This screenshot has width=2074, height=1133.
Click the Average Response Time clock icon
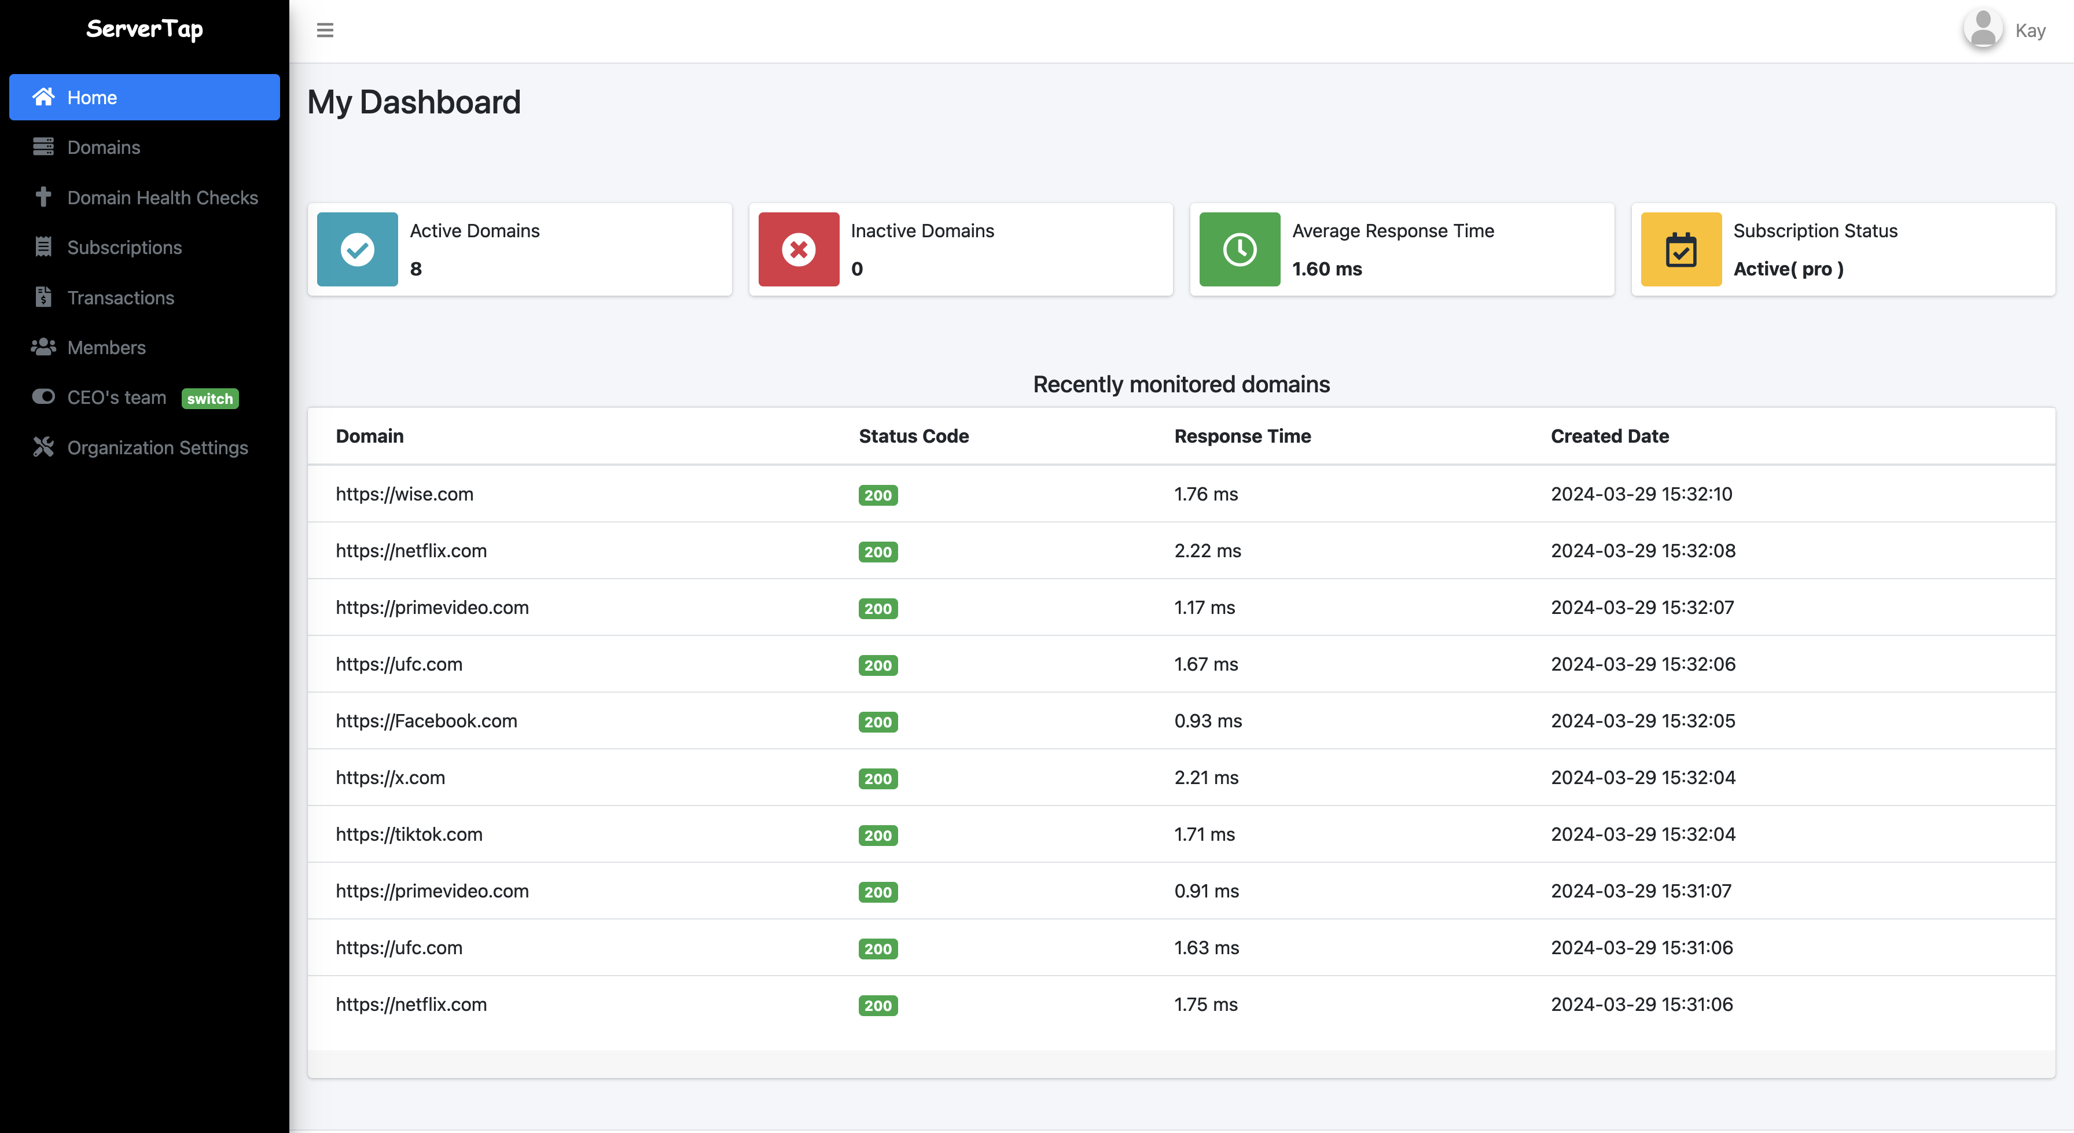(x=1240, y=249)
